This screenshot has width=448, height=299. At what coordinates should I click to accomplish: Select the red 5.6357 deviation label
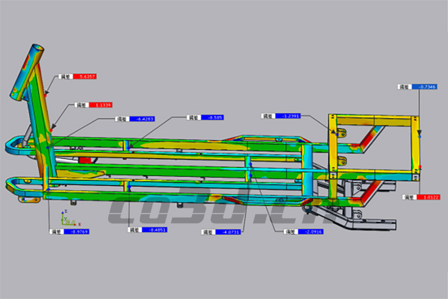tap(78, 77)
